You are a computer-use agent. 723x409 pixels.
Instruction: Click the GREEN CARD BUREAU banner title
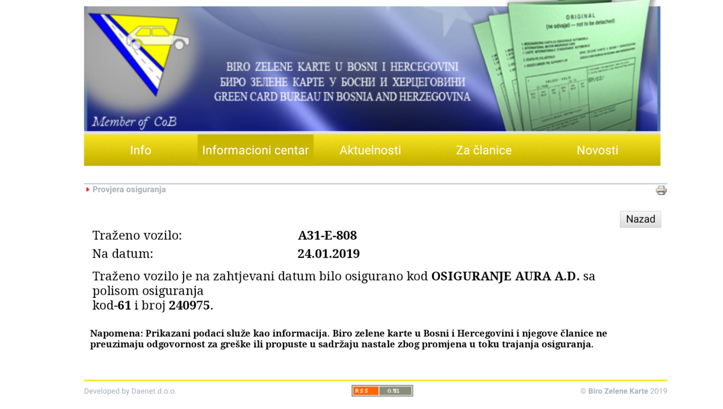pyautogui.click(x=342, y=96)
